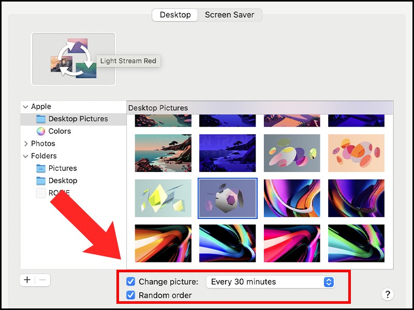The height and width of the screenshot is (310, 414).
Task: Disable the Random order checkbox
Action: point(131,296)
